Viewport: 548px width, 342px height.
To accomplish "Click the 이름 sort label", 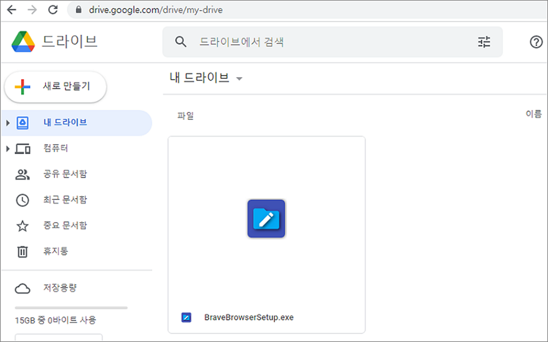I will [x=534, y=114].
